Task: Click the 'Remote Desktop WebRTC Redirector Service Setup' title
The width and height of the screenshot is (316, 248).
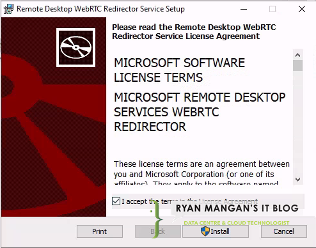Action: [100, 9]
